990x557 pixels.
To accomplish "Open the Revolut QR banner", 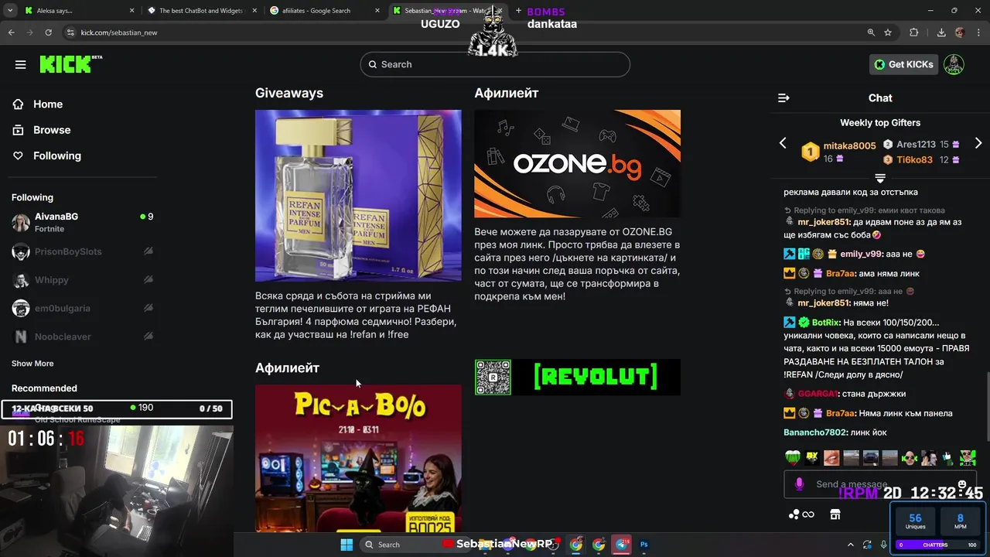I will [577, 378].
